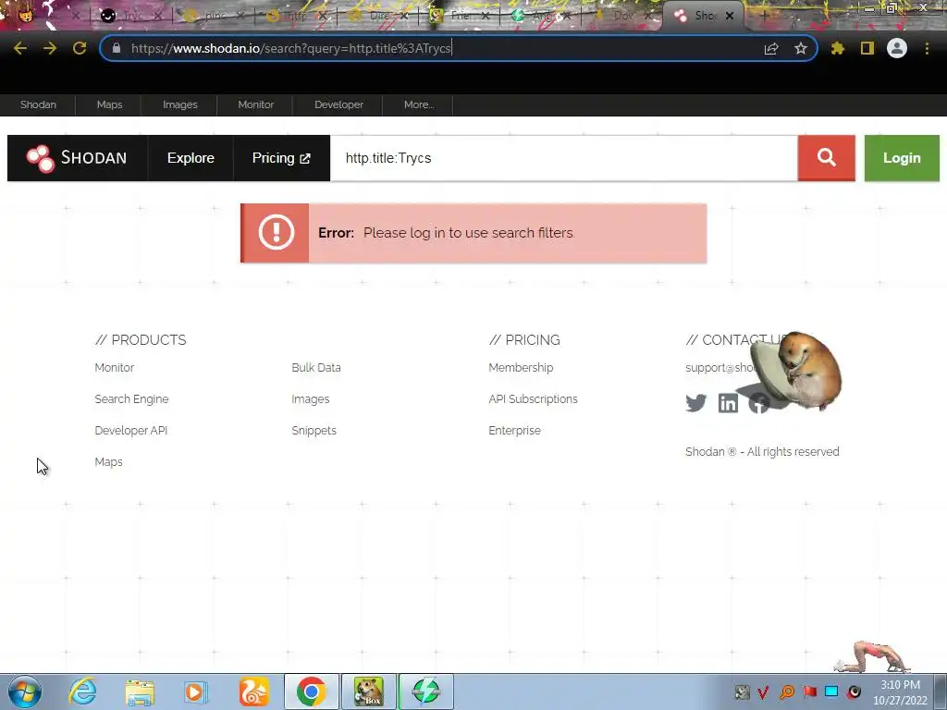
Task: Open the Pricing external link button
Action: [x=281, y=158]
